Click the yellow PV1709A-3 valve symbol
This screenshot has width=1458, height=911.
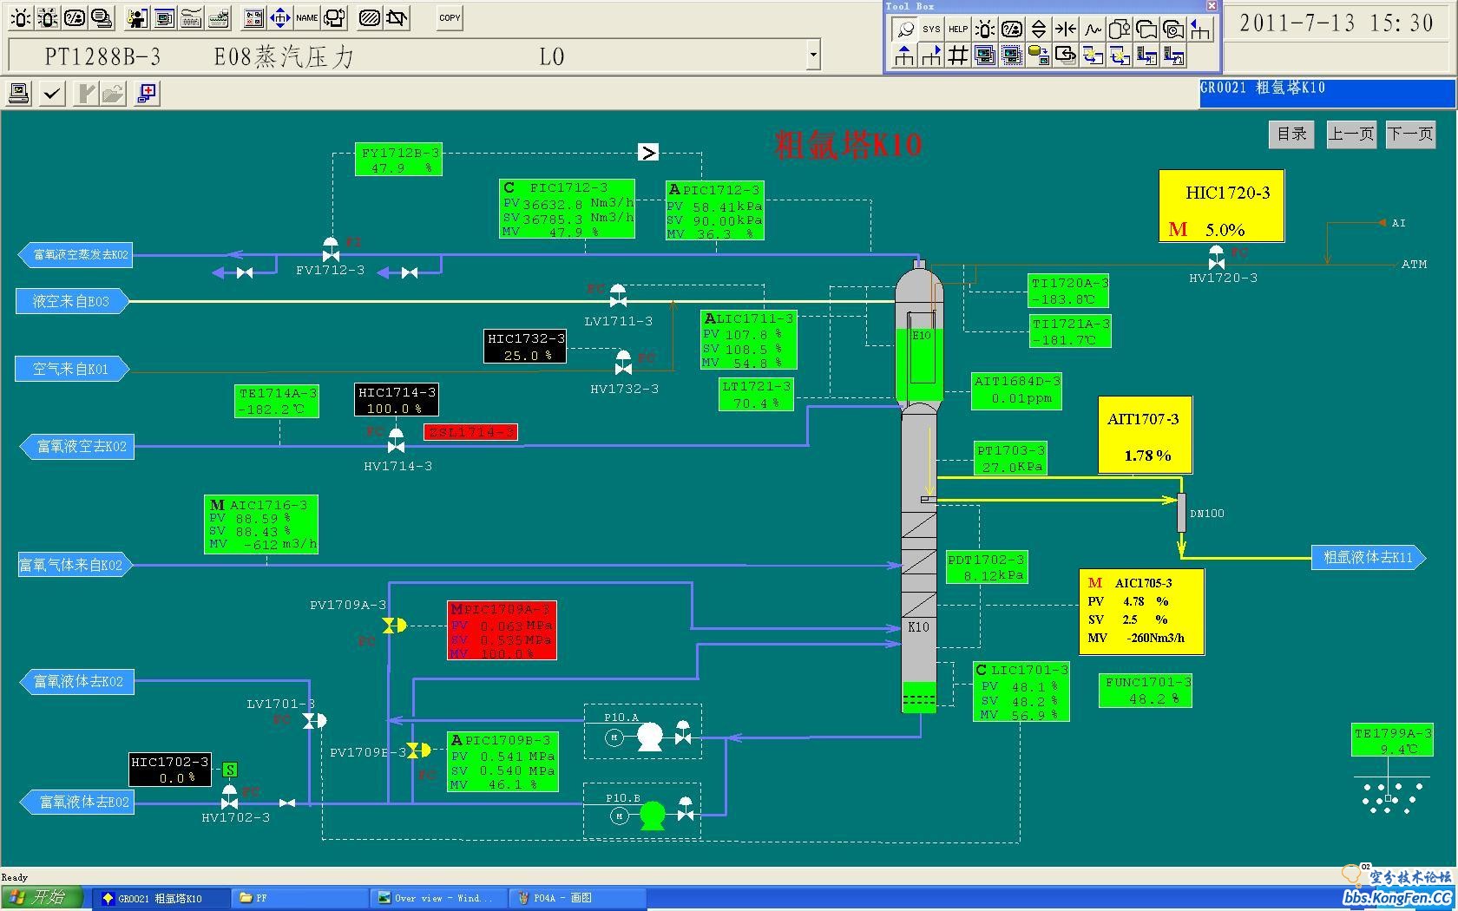pyautogui.click(x=394, y=625)
